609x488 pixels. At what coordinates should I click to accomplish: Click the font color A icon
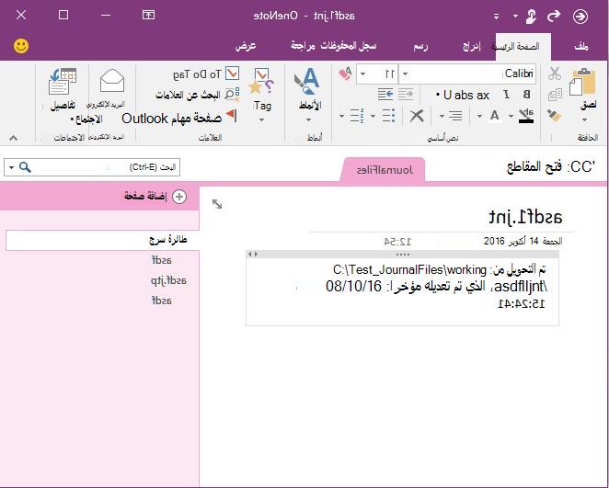coord(494,115)
